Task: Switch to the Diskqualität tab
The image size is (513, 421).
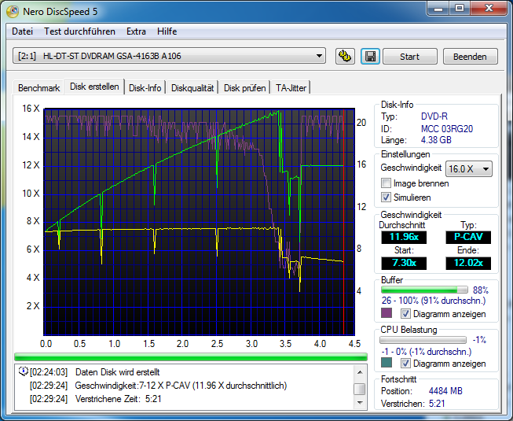Action: [192, 88]
